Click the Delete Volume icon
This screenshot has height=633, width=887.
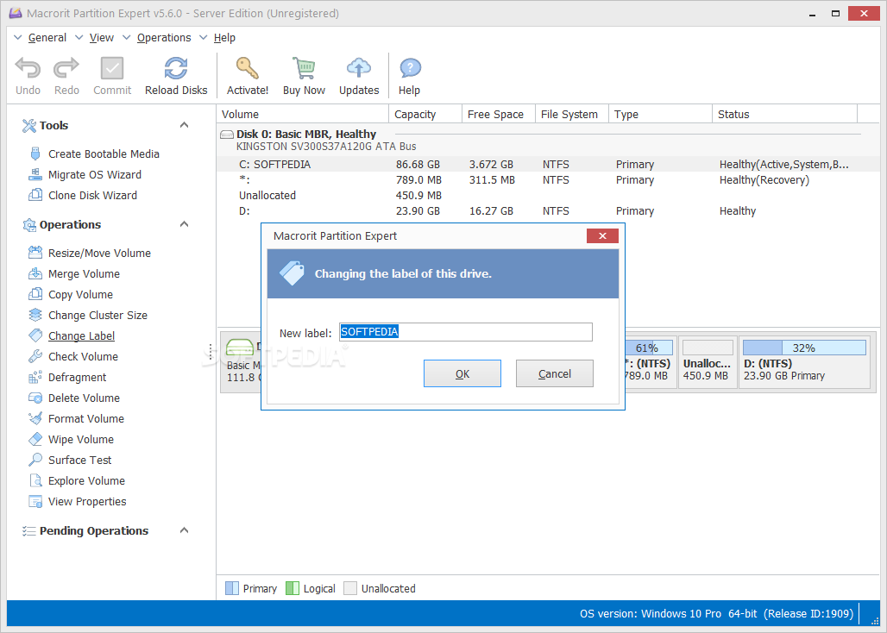35,398
